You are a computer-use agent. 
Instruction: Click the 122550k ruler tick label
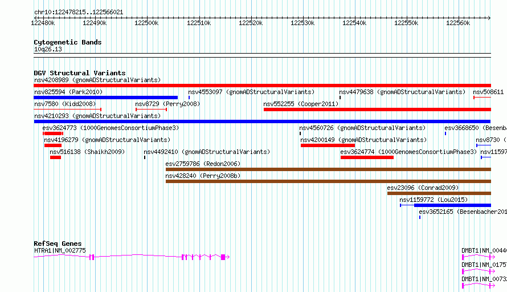coord(406,23)
